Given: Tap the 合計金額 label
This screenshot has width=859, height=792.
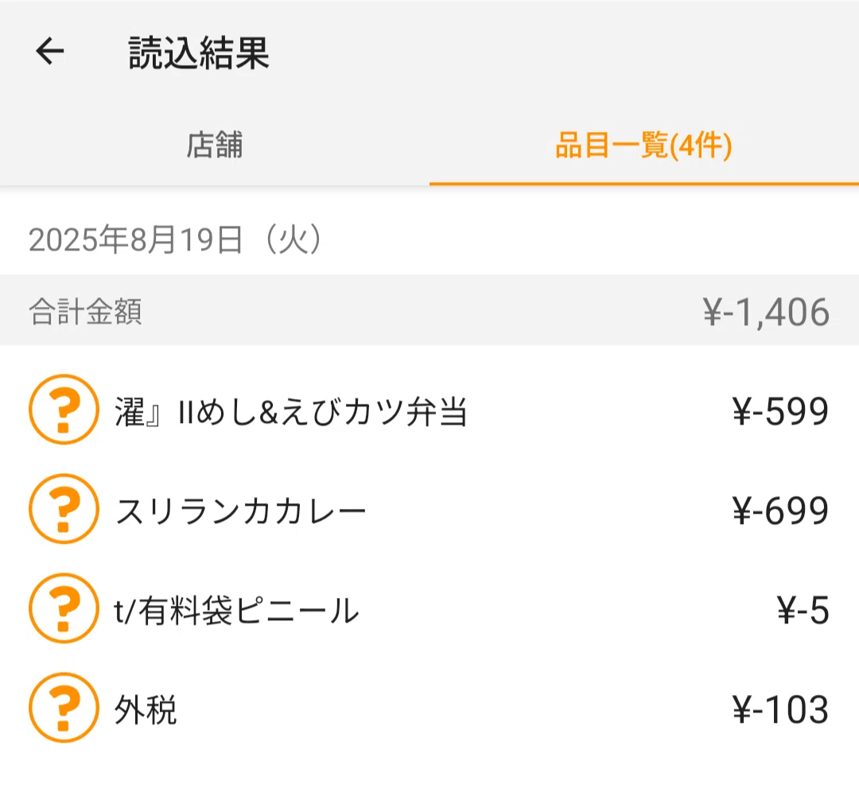Looking at the screenshot, I should (85, 312).
